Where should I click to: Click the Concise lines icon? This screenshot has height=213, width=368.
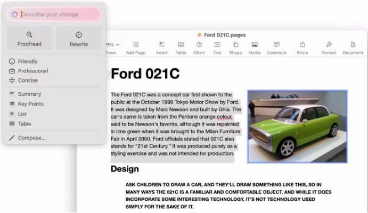pos(12,80)
